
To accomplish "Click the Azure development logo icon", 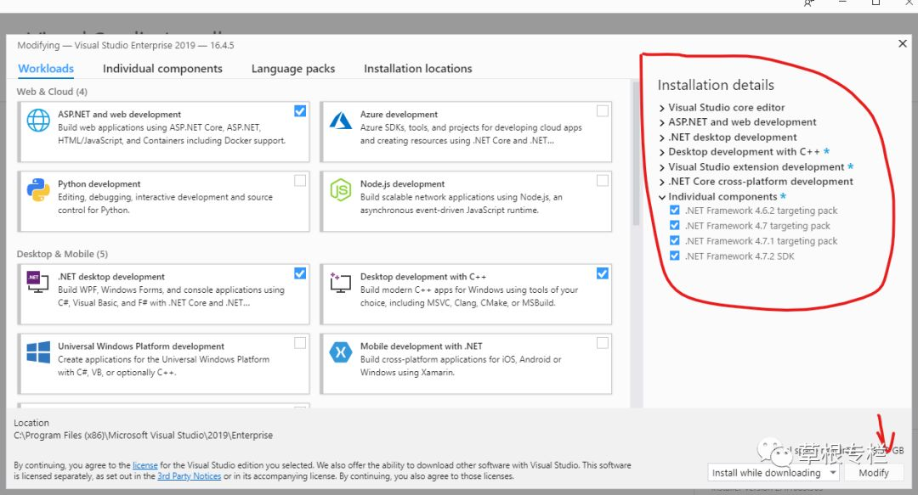I will tap(340, 121).
